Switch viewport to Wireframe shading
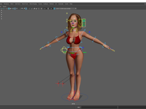The image size is (146, 109). [x=7, y=8]
